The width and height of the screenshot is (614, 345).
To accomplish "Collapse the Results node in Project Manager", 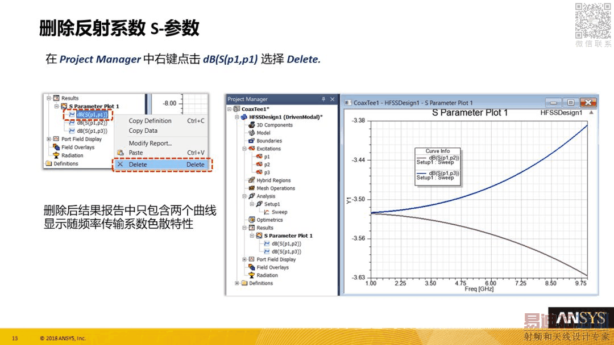I will (244, 228).
